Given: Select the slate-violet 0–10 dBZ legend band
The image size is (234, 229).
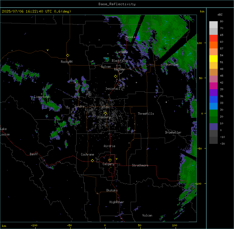Looking at the screenshot, I should [213, 127].
